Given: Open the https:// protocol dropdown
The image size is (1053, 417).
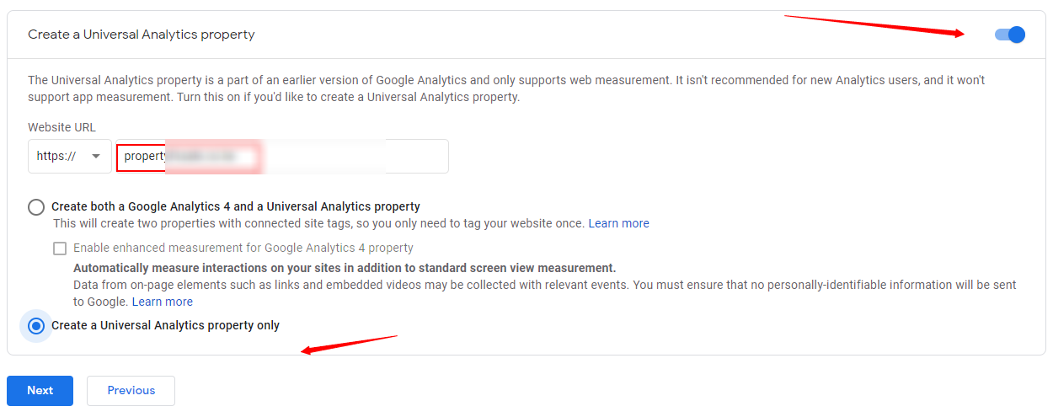Looking at the screenshot, I should coord(69,157).
